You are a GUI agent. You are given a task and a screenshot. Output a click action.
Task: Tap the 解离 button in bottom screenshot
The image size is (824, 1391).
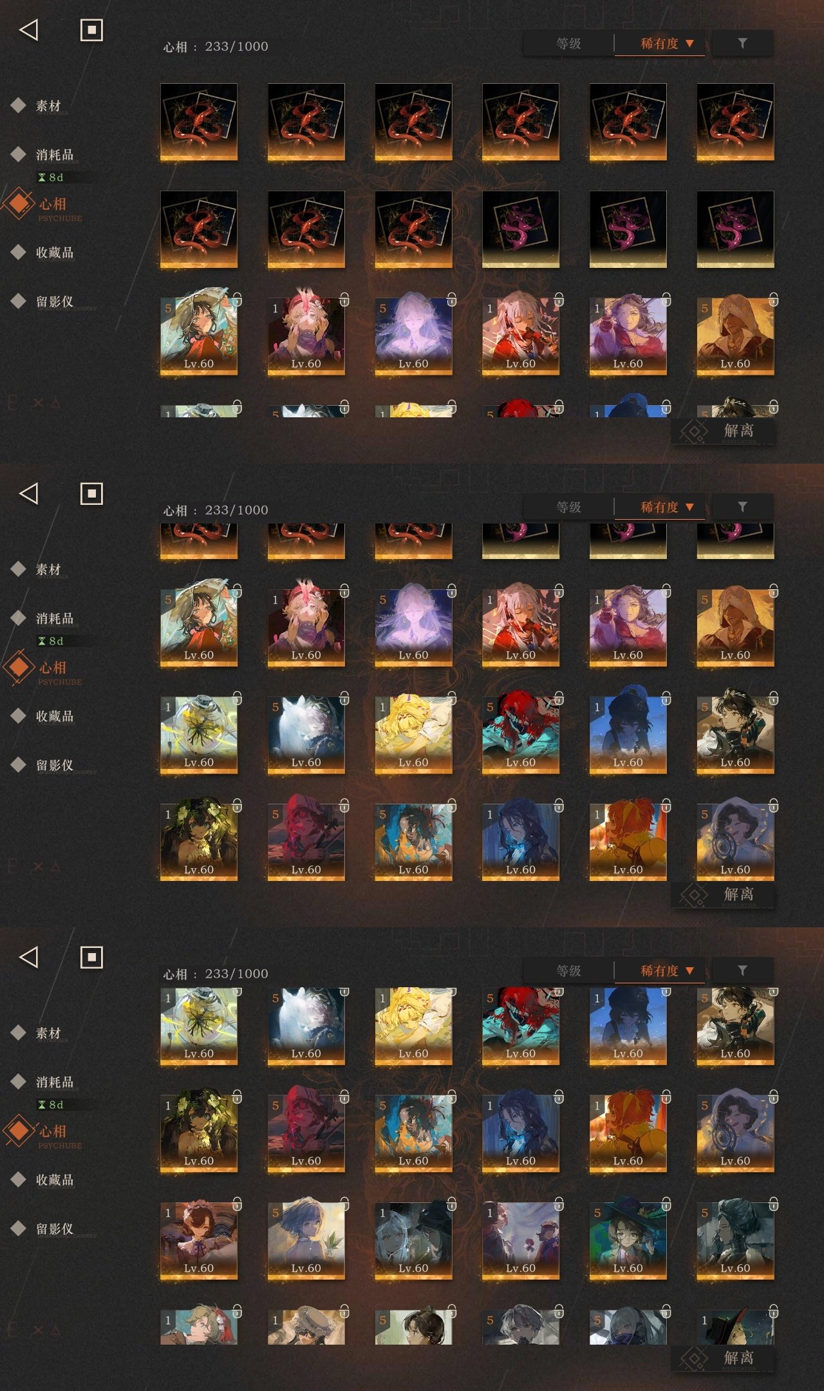[723, 1358]
